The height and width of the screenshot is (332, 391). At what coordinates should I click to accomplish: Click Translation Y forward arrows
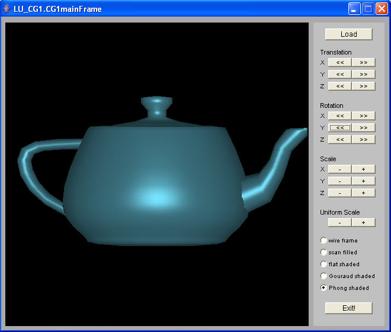(363, 74)
